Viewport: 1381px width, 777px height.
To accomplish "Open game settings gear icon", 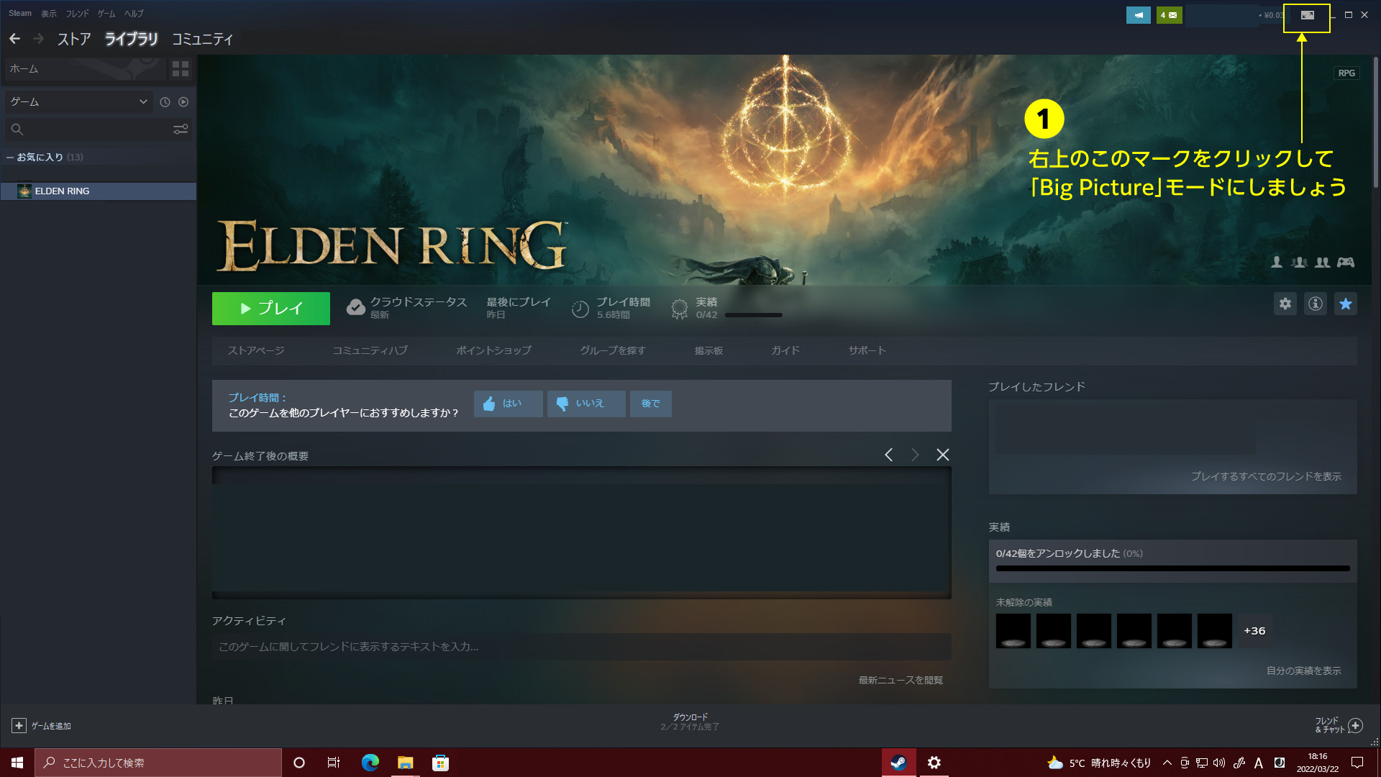I will click(x=1285, y=304).
